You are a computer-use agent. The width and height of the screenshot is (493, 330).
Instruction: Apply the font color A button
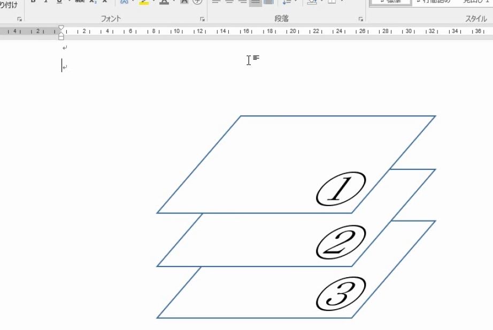pyautogui.click(x=164, y=2)
